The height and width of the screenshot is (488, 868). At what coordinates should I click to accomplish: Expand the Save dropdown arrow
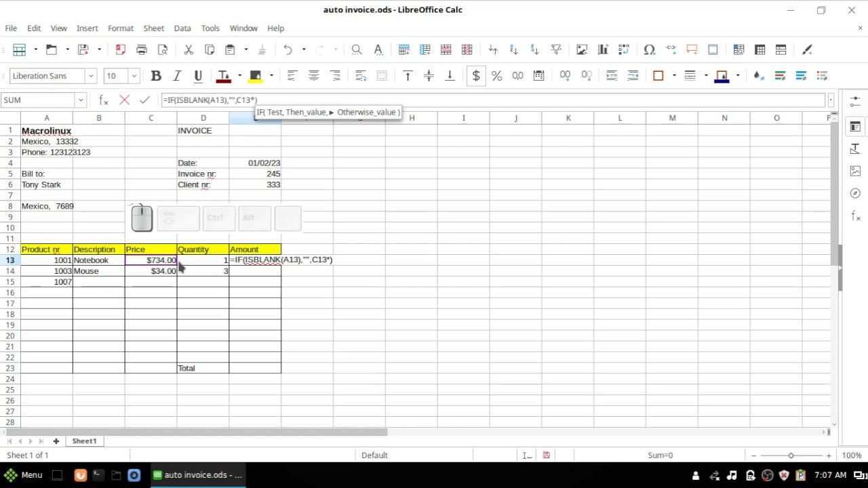pos(99,49)
